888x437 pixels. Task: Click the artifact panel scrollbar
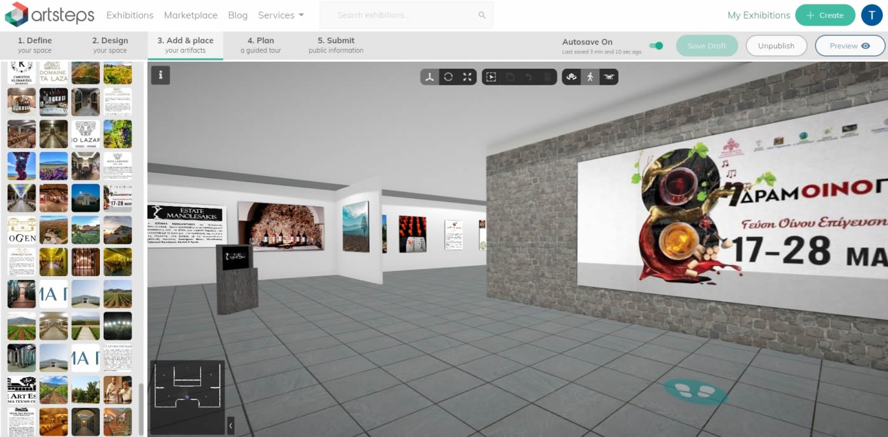pyautogui.click(x=141, y=408)
